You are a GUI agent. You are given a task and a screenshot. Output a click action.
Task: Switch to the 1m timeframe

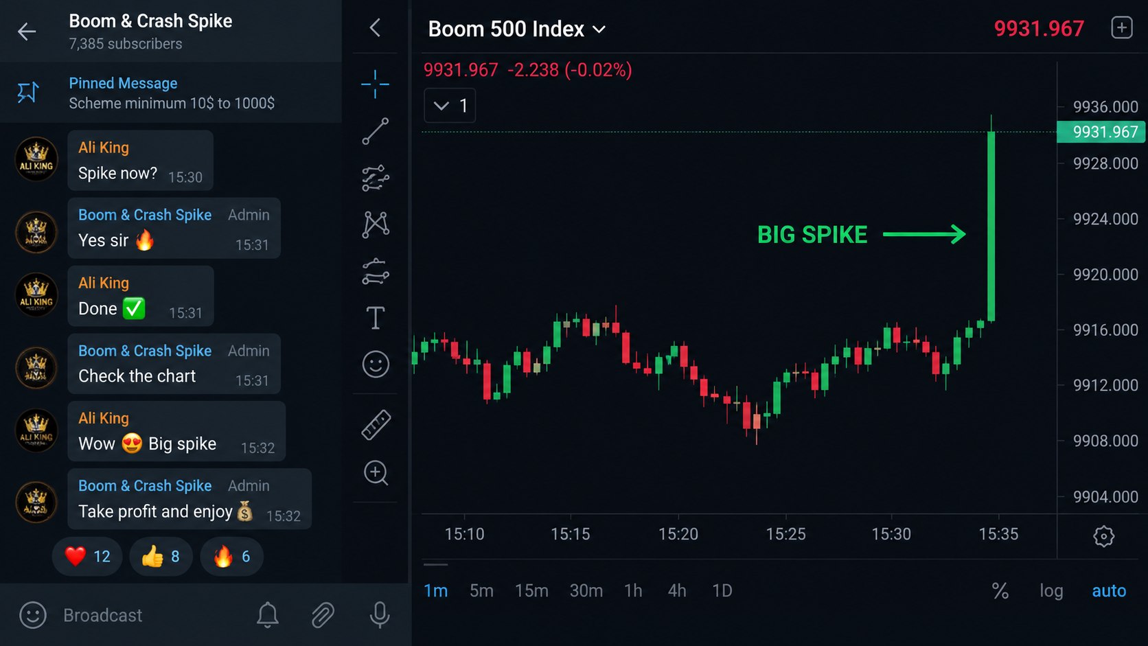tap(435, 590)
